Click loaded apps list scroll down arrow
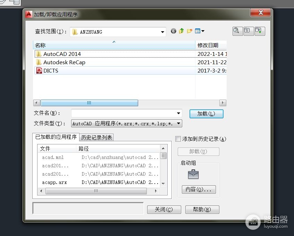Image resolution: width=294 pixels, height=236 pixels. 163,184
